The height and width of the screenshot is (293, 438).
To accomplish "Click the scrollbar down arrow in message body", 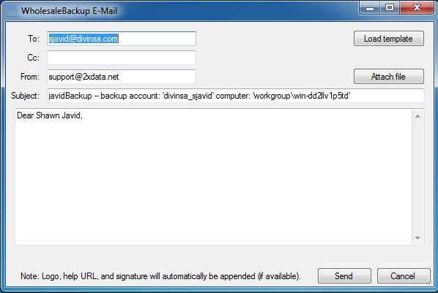I will (x=417, y=237).
